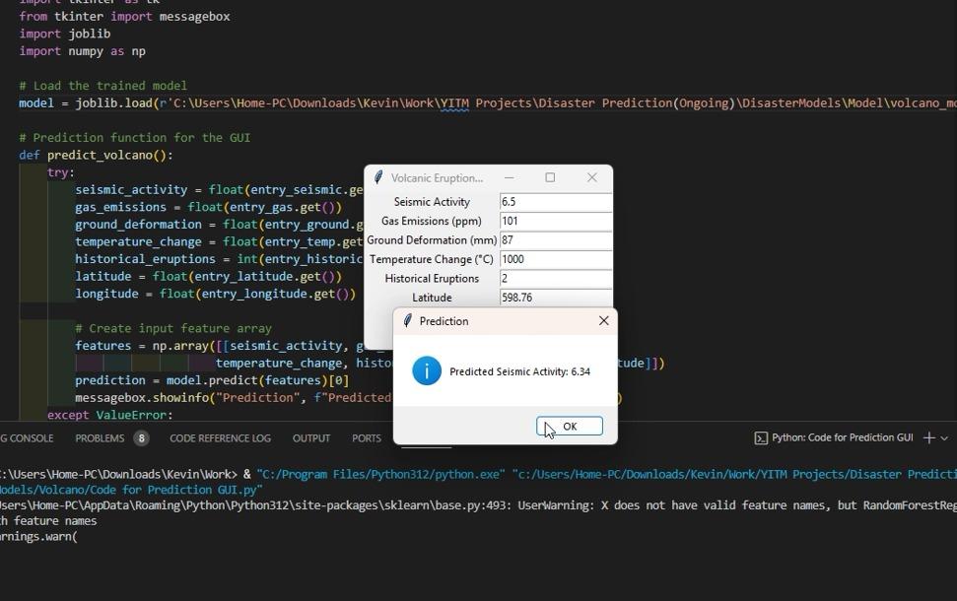
Task: Click the 'import numpy as np' line
Action: (82, 51)
